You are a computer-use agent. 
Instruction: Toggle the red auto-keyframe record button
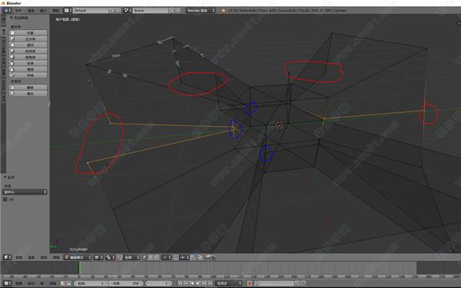[x=250, y=283]
